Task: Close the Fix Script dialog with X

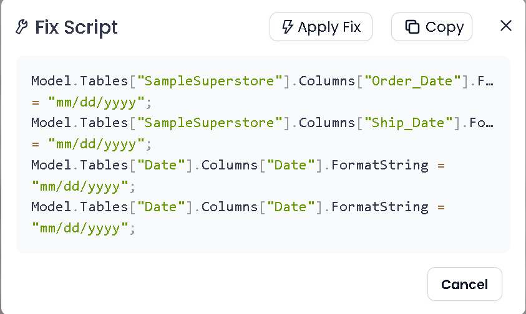Action: pyautogui.click(x=506, y=26)
